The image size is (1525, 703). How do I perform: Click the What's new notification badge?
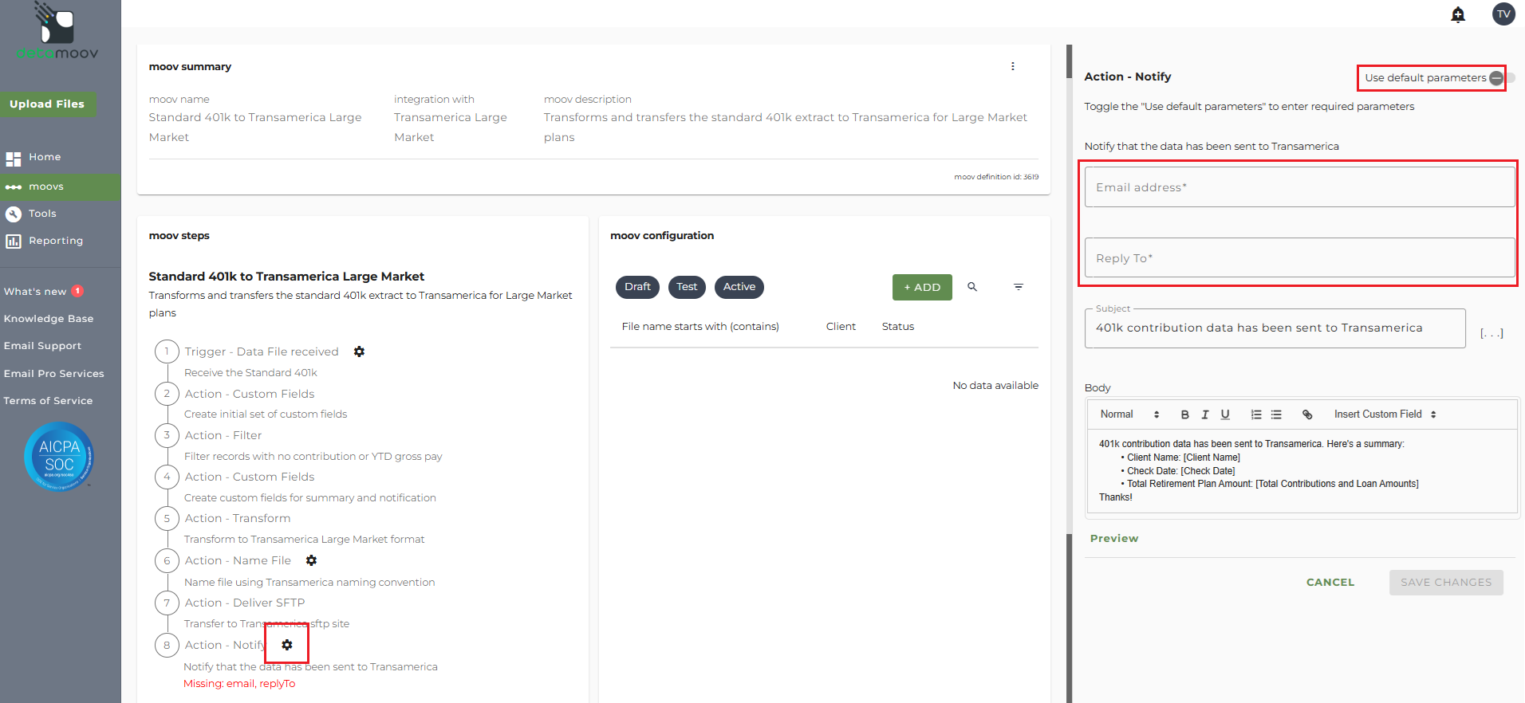point(77,291)
